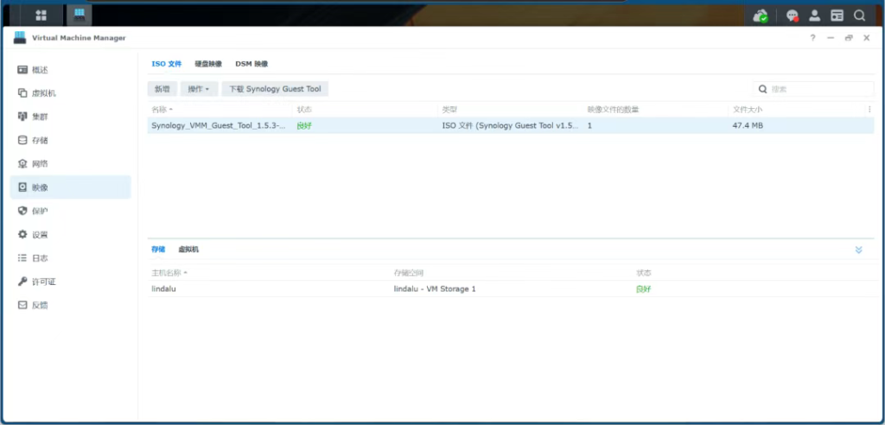Screen dimensions: 885x425
Task: Open the notifications chat bubble icon
Action: point(793,16)
